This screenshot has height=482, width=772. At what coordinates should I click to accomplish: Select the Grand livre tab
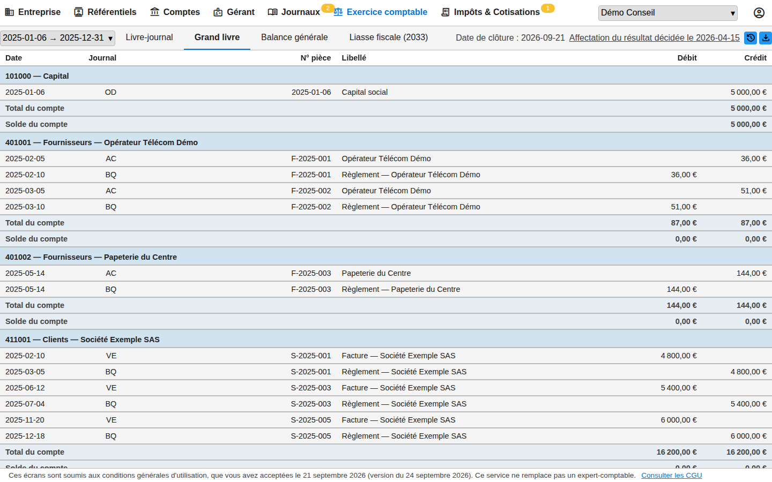coord(217,37)
